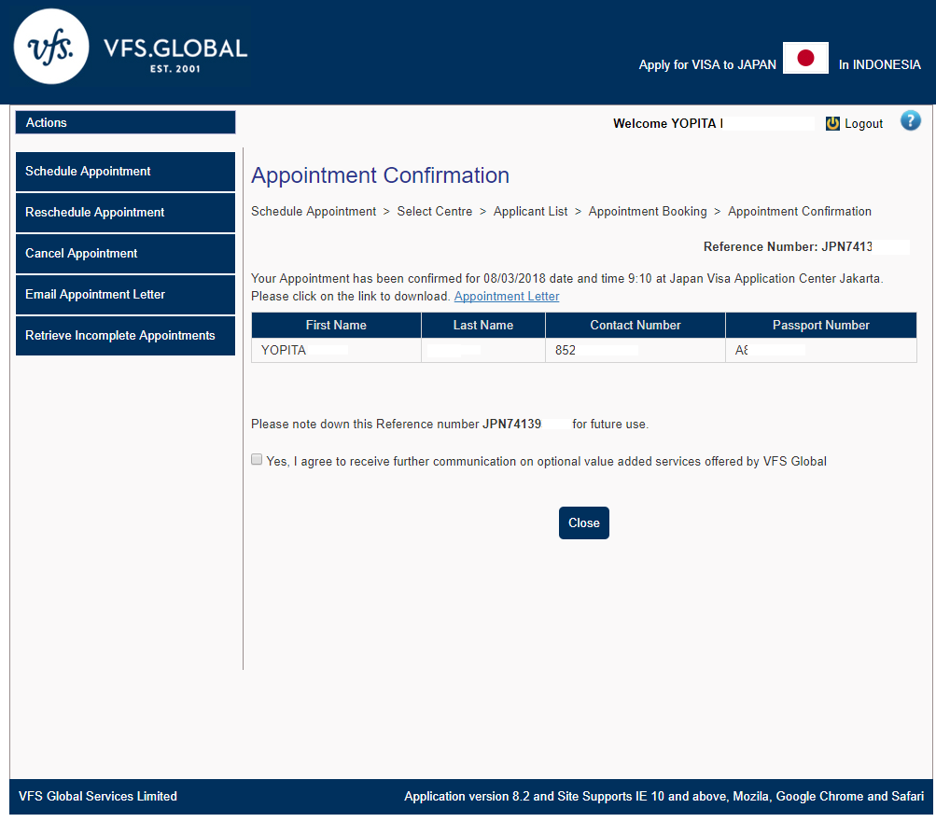Click the bold reference number JPN74139 in the note
This screenshot has height=822, width=936.
click(511, 424)
